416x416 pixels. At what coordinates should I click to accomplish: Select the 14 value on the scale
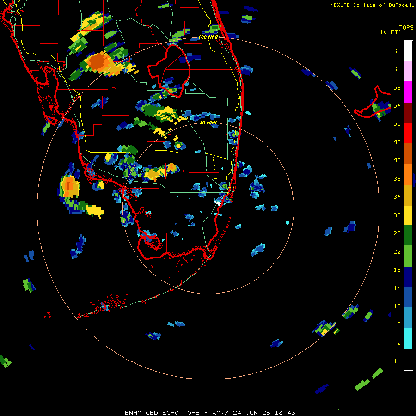pyautogui.click(x=397, y=288)
